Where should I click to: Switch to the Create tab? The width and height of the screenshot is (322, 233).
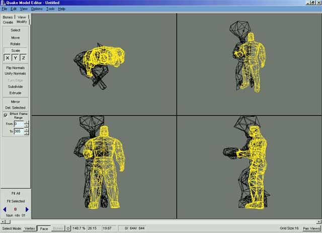[8, 22]
